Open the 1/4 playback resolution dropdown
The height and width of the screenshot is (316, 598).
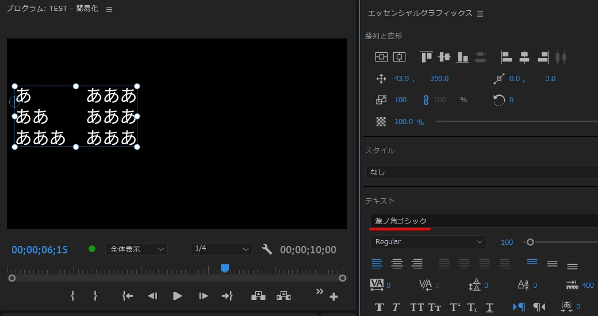click(221, 249)
